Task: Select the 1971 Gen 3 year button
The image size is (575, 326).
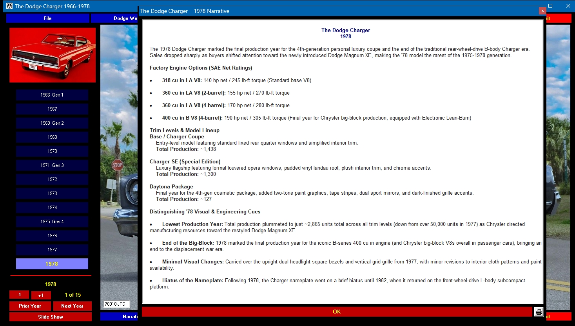Action: [52, 165]
